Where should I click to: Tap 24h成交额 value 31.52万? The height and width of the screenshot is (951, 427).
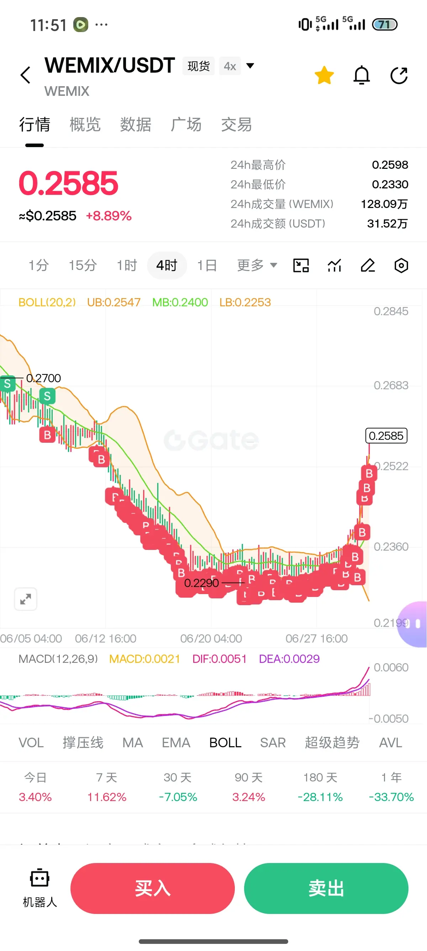pyautogui.click(x=387, y=223)
